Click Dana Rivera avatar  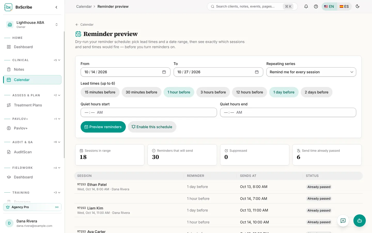9,223
